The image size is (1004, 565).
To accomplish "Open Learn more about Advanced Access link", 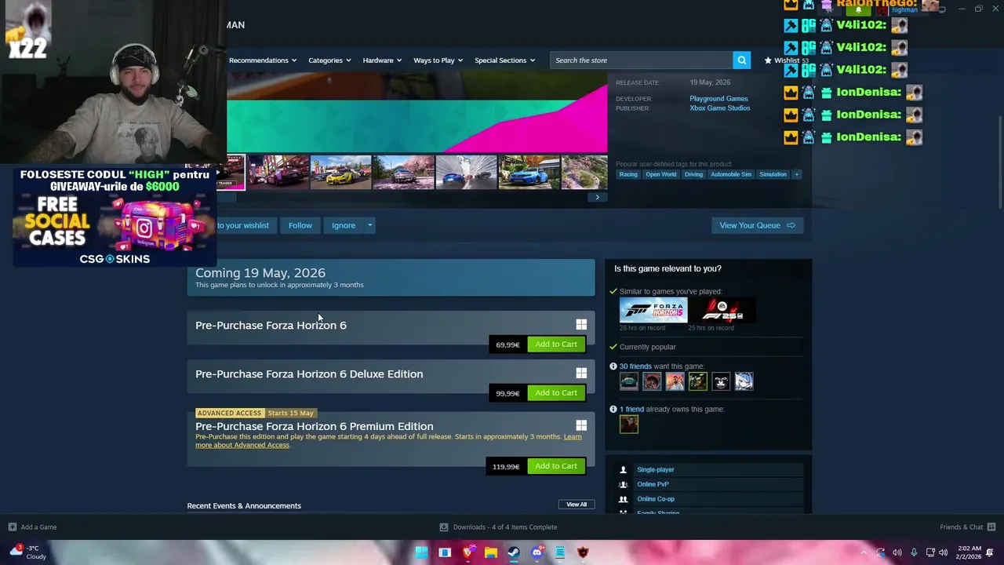I will 388,441.
